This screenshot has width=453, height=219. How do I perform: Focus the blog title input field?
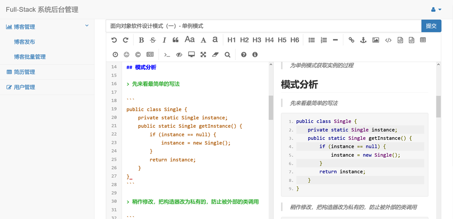tap(263, 26)
